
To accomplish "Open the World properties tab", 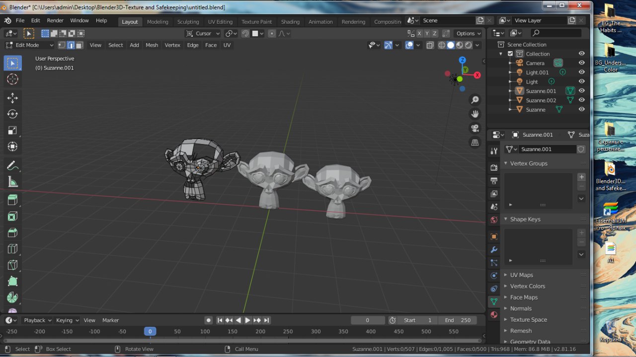I will pos(494,219).
